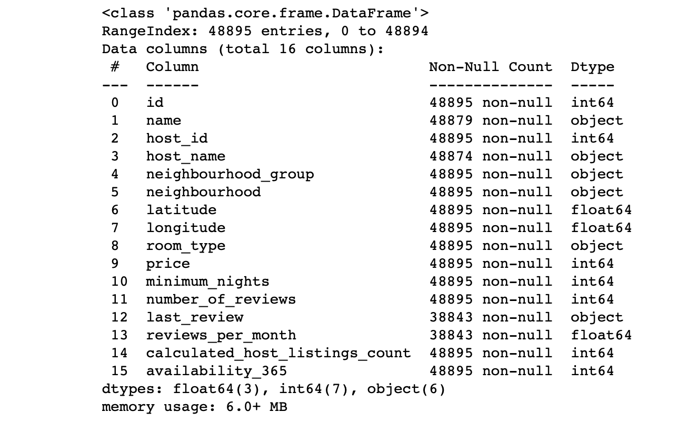Click the 'Dtype' header text

pos(592,67)
